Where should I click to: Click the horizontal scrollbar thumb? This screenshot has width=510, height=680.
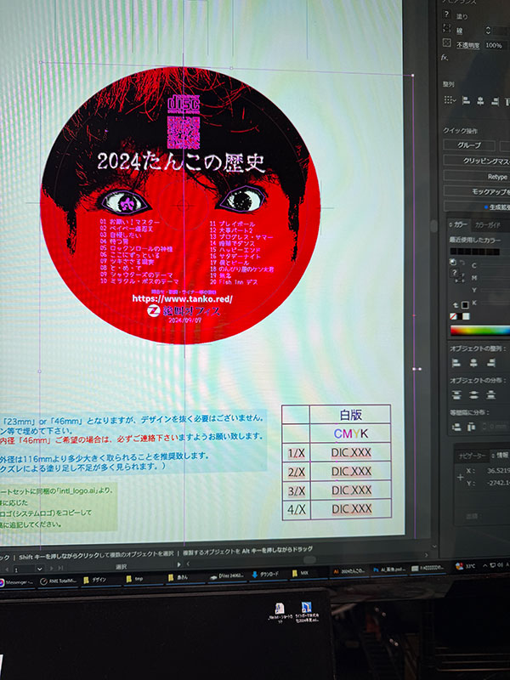point(309,559)
